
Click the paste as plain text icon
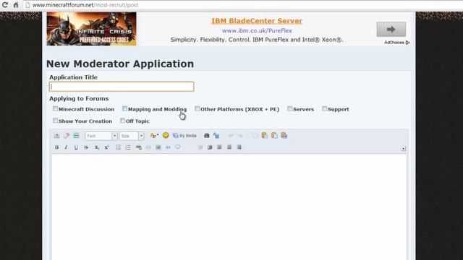(x=274, y=135)
